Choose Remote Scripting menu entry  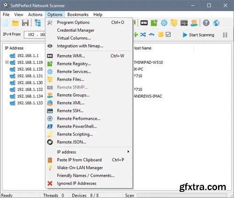89,134
